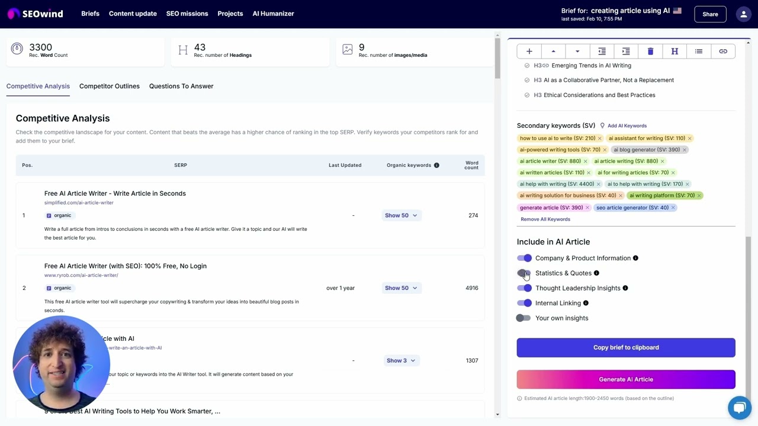
Task: Open the heading level icon in outline toolbar
Action: tap(675, 51)
